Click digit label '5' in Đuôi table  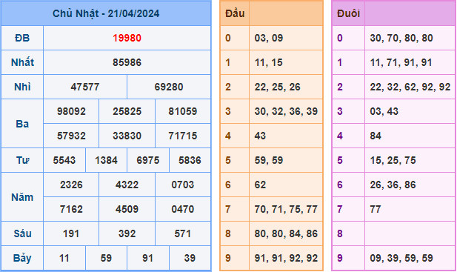pos(340,160)
